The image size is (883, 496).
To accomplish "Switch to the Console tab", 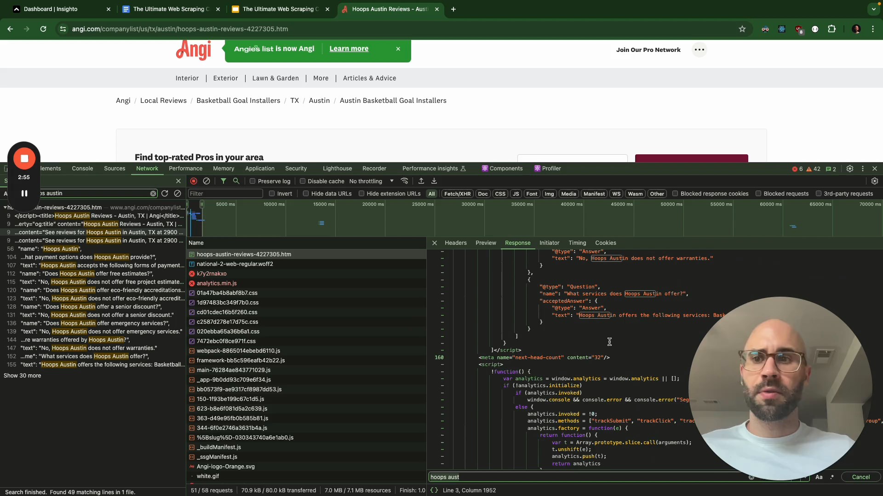I will click(x=82, y=169).
